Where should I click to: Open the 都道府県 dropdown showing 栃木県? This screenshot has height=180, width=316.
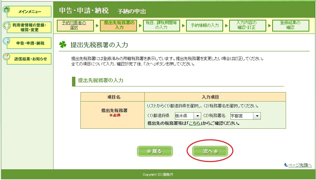click(x=188, y=116)
